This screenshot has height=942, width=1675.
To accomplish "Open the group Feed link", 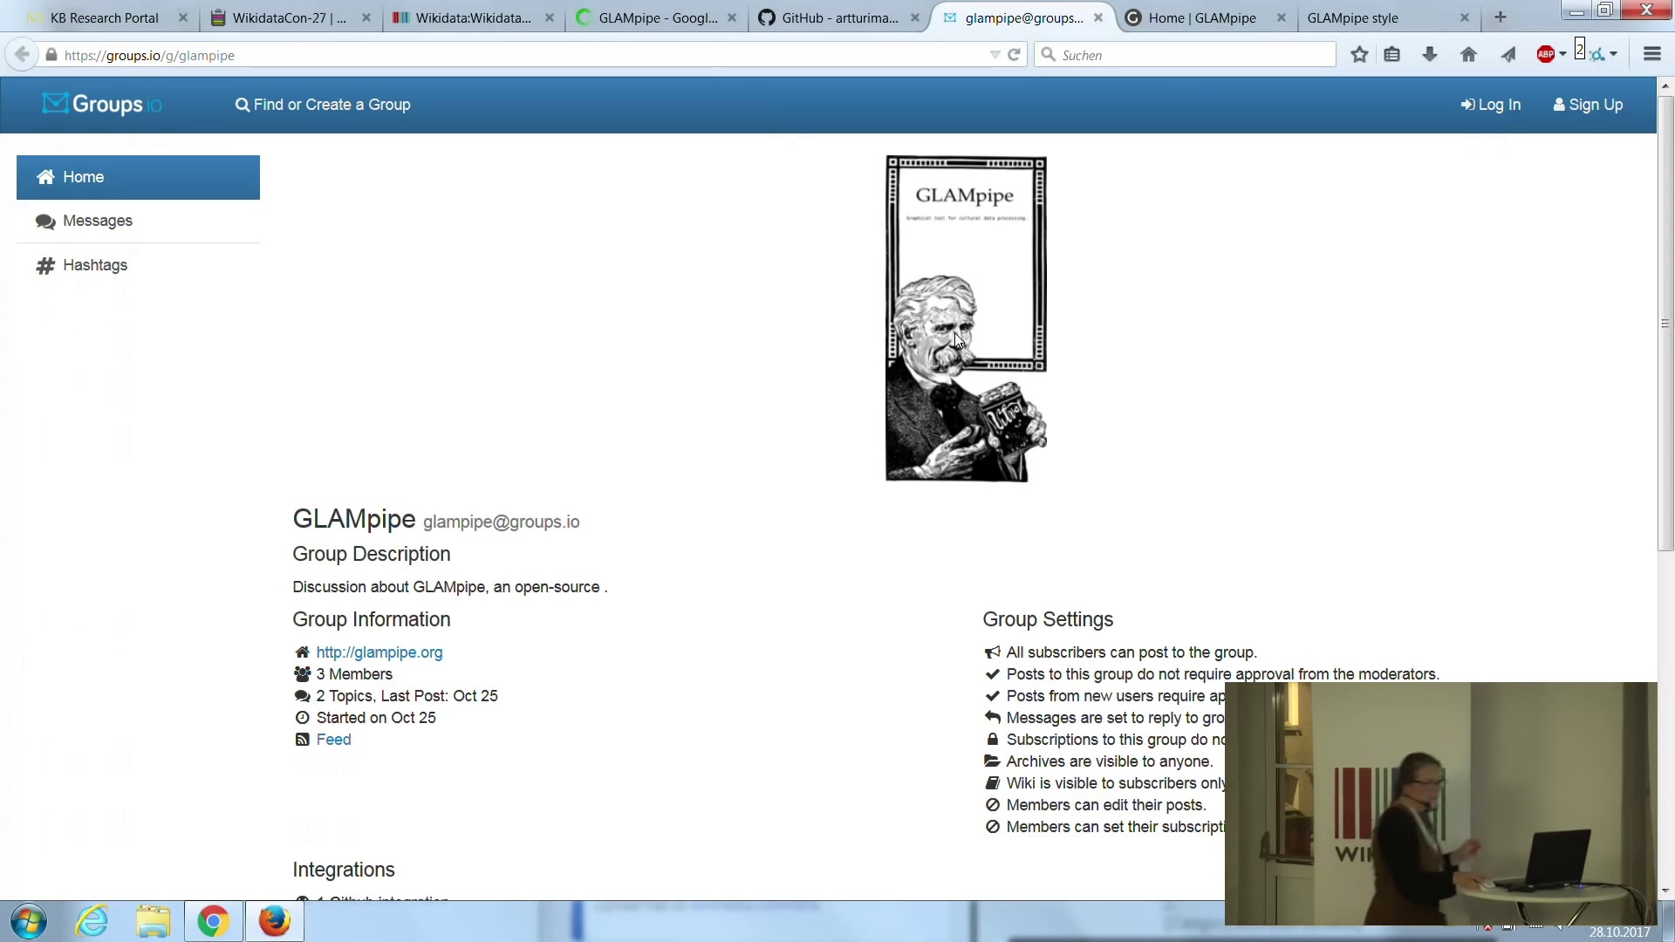I will (x=333, y=740).
